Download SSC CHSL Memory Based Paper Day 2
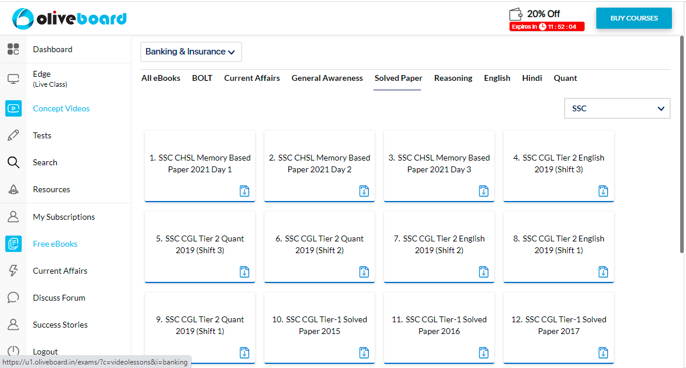This screenshot has width=686, height=368. tap(364, 191)
